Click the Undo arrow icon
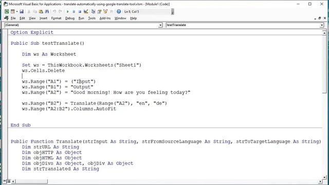This screenshot has height=185, width=329. click(x=54, y=11)
